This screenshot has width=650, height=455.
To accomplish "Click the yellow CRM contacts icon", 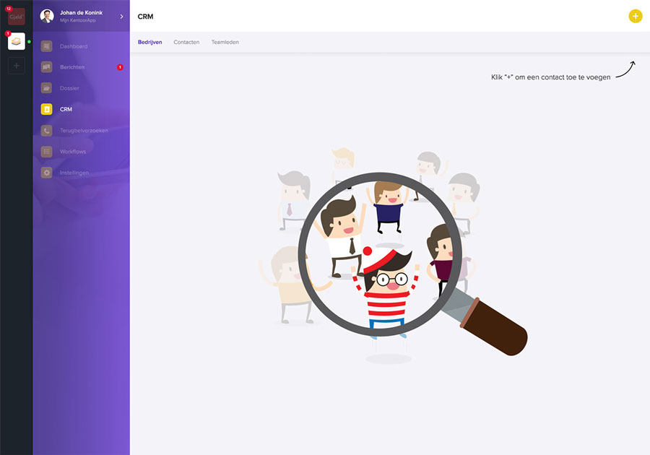I will pyautogui.click(x=47, y=110).
